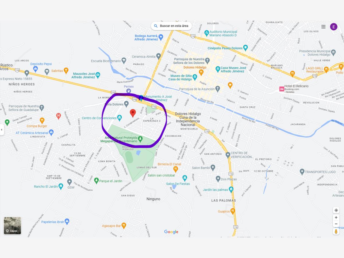Select Hotel El Relicario pink marker
344x258 pixels.
(282, 89)
